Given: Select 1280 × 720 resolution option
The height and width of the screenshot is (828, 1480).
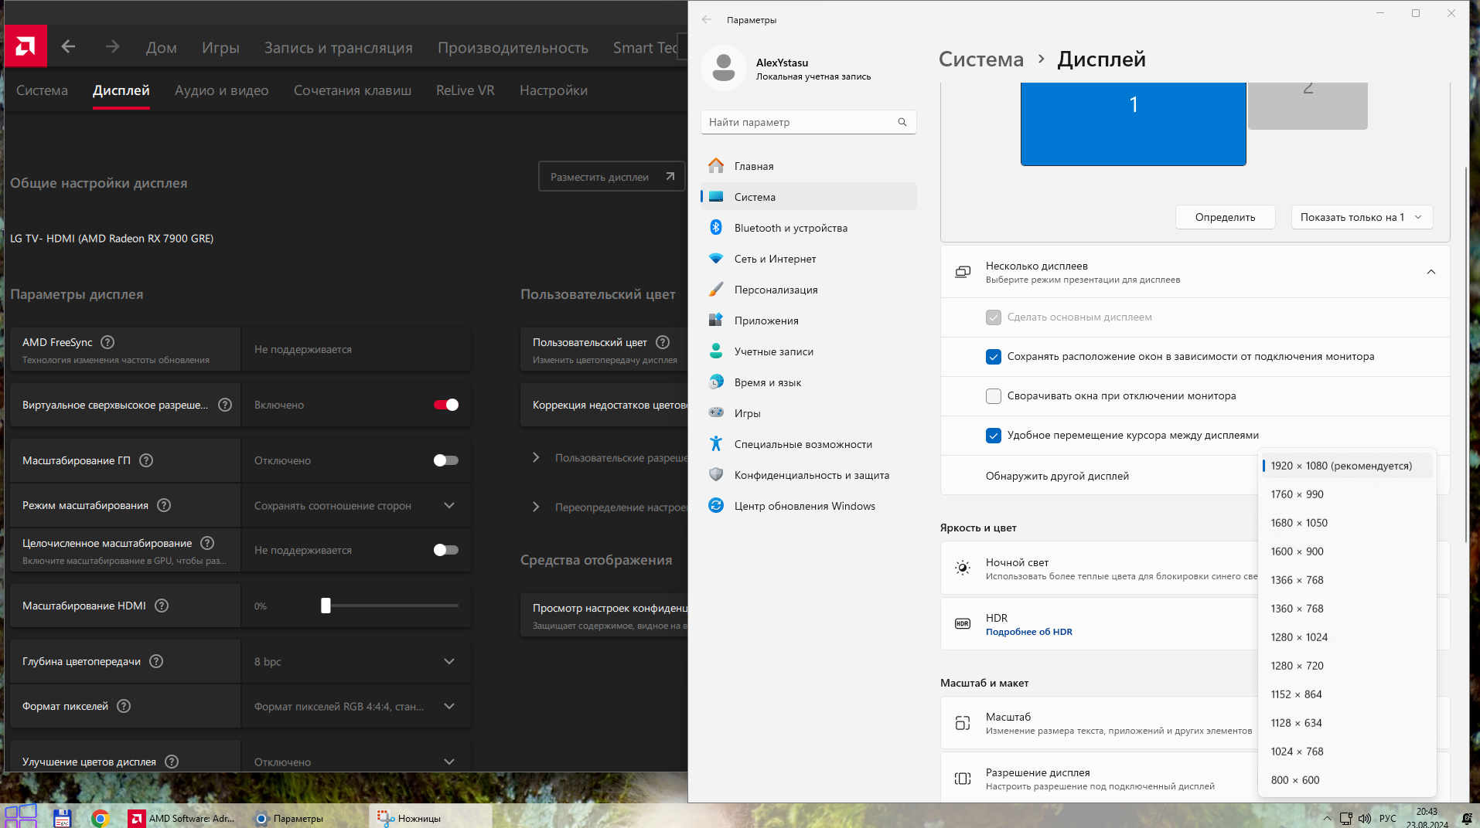Looking at the screenshot, I should [1346, 666].
